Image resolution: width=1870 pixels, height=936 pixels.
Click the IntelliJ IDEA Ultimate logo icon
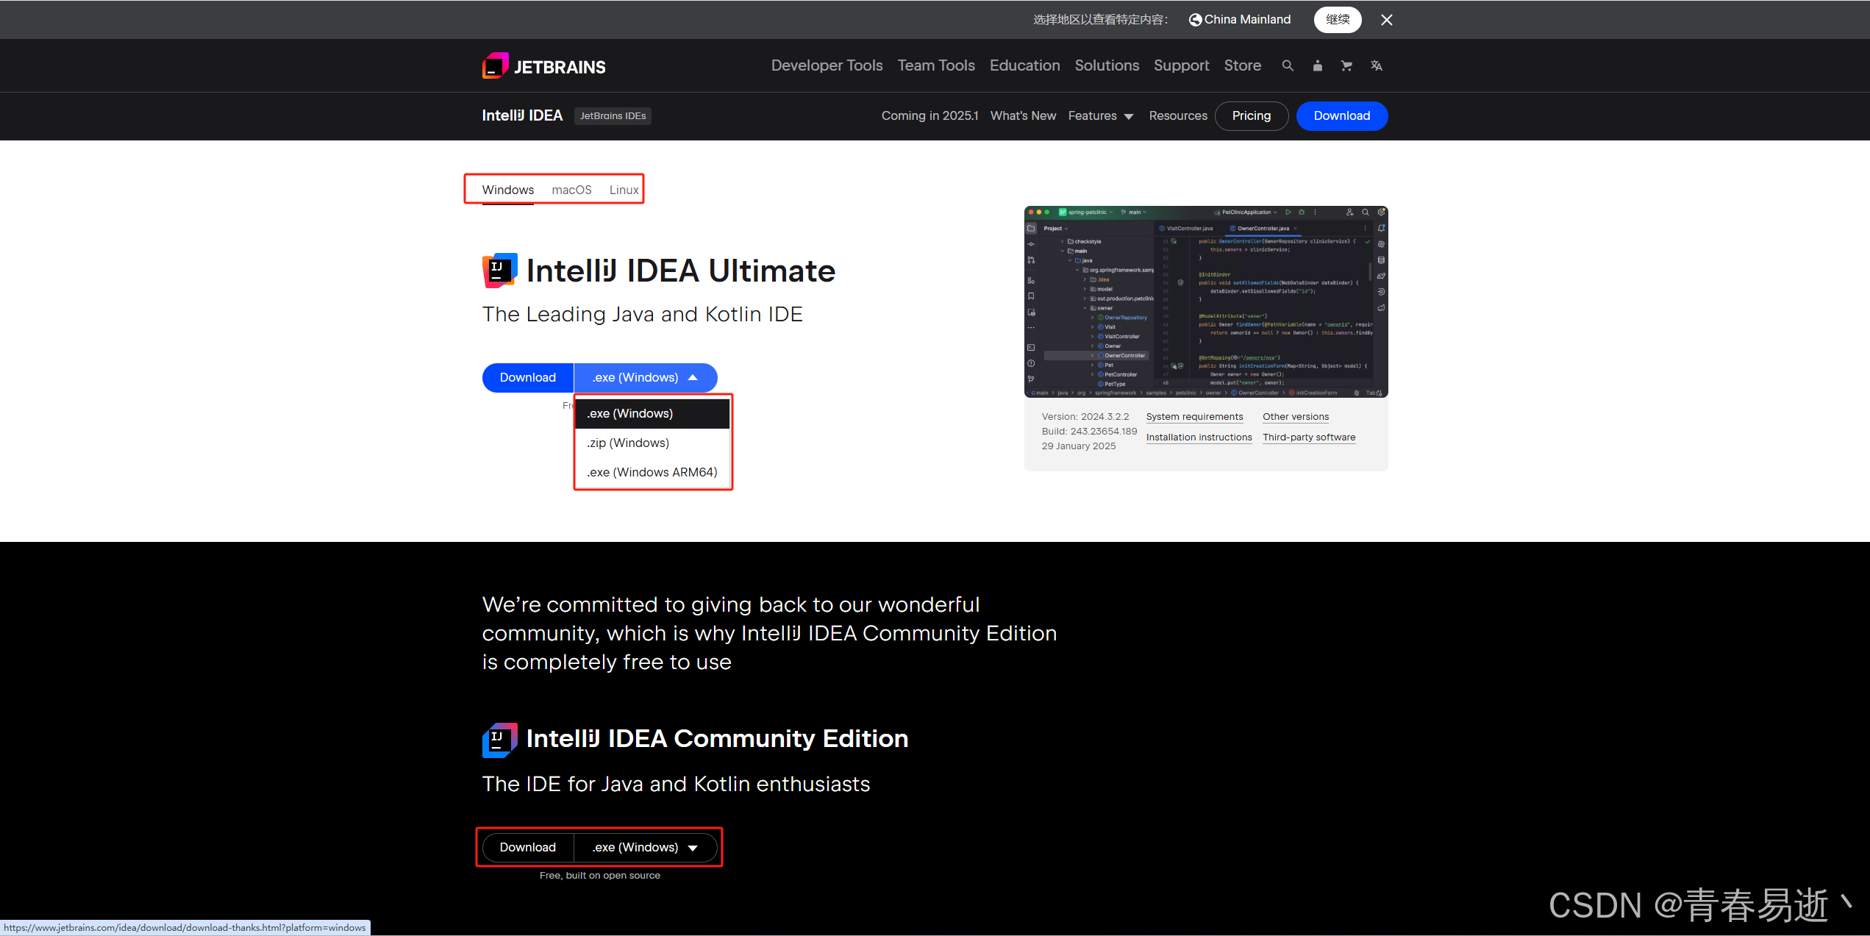coord(499,269)
